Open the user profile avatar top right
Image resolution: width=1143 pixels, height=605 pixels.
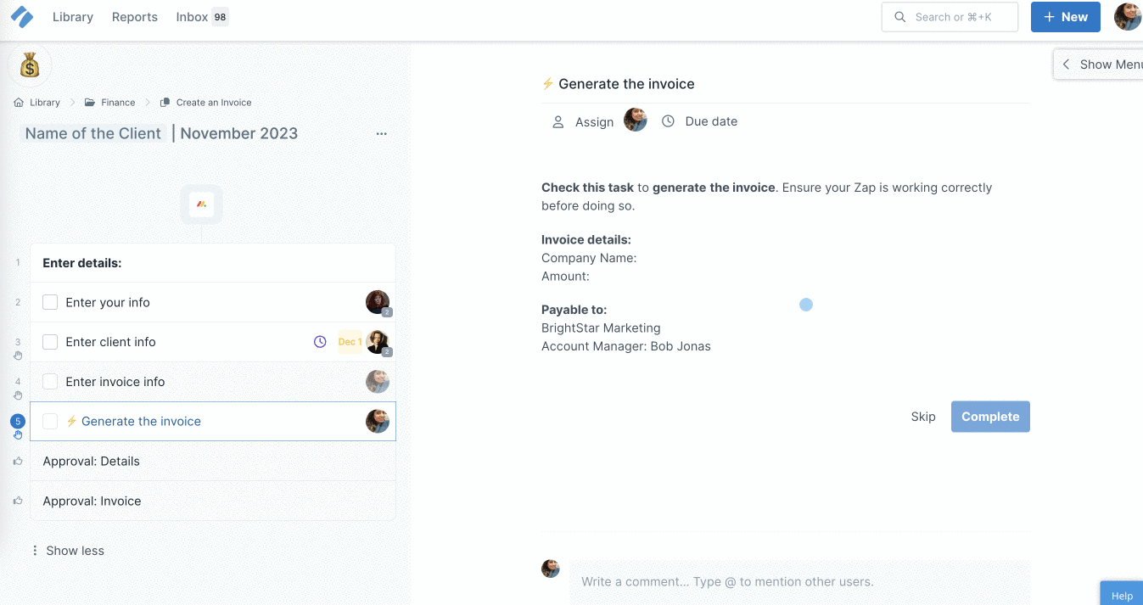[1127, 17]
